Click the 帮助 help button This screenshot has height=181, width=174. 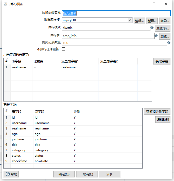11,174
